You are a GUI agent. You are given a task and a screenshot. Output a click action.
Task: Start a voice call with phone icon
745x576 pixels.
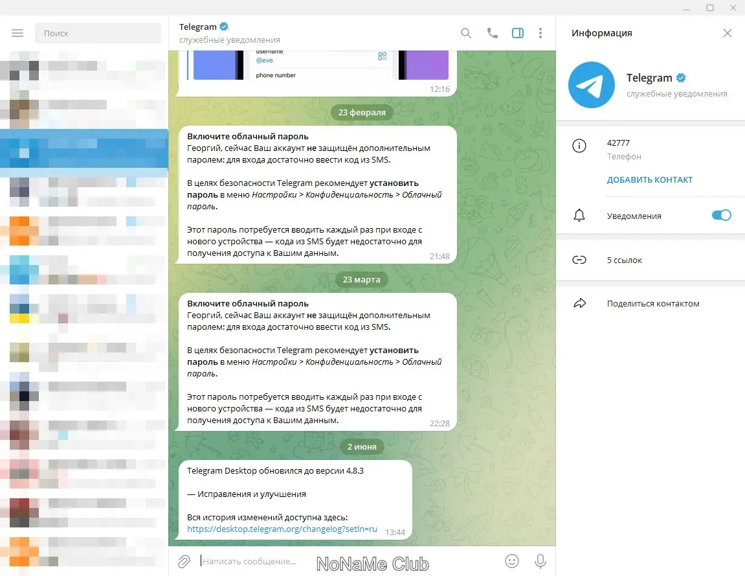[492, 33]
